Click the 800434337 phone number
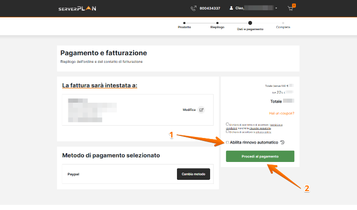 (x=210, y=9)
